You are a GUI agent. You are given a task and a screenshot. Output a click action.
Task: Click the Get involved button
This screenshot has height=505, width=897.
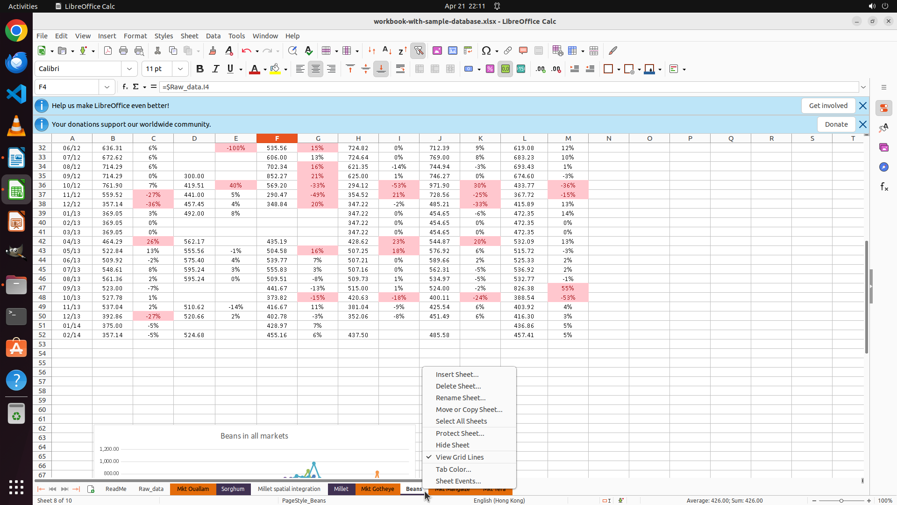[828, 106]
